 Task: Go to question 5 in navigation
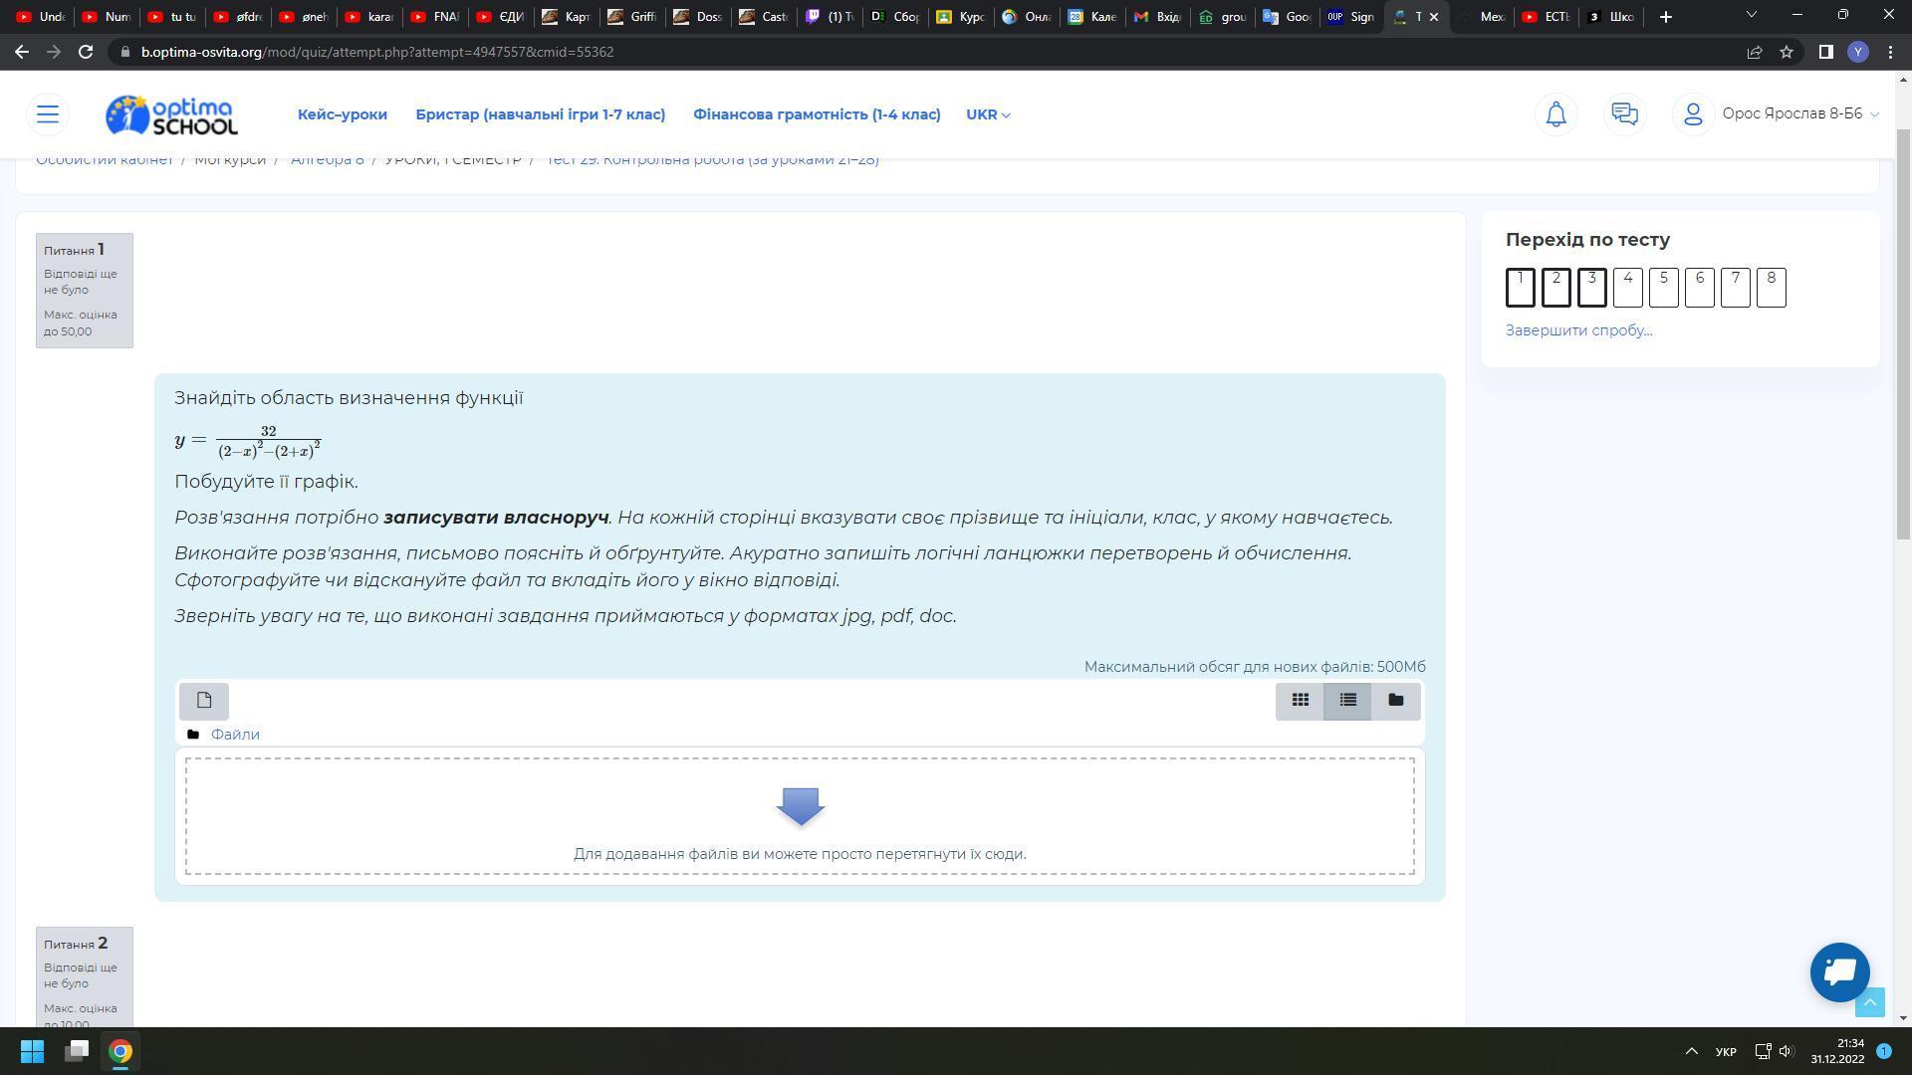(1663, 287)
